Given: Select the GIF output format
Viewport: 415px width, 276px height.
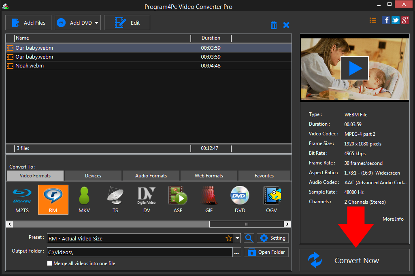Looking at the screenshot, I should pyautogui.click(x=209, y=199).
